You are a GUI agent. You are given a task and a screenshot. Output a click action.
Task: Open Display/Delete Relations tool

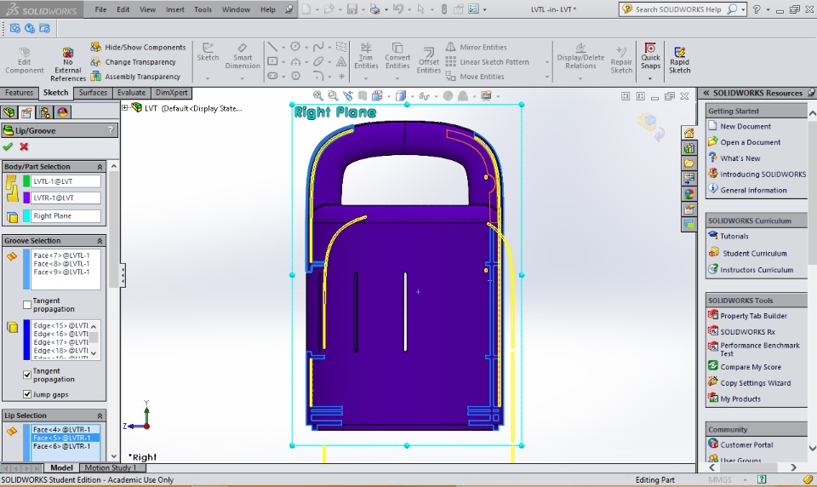tap(580, 56)
